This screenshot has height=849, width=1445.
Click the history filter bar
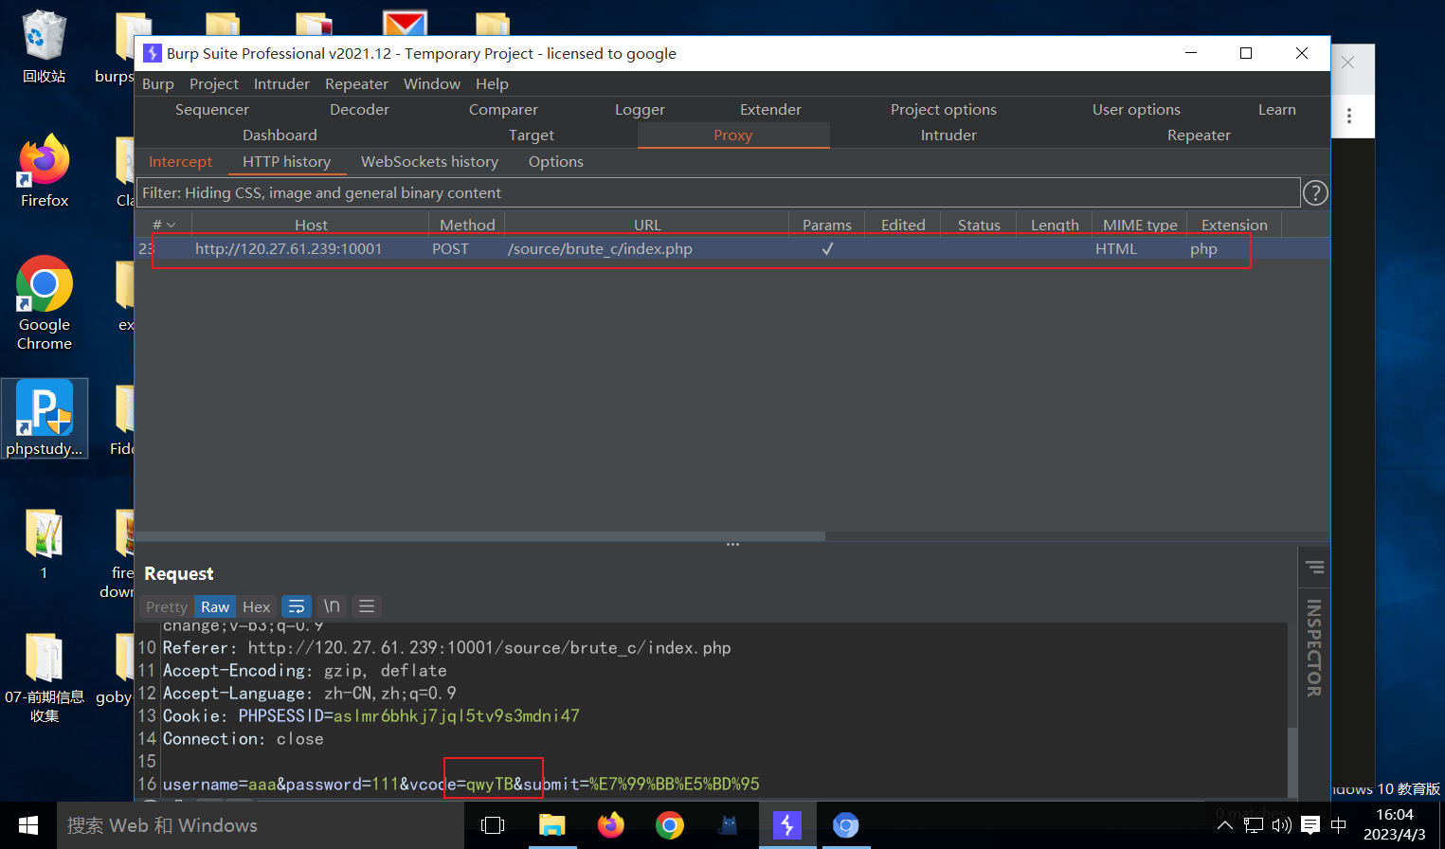tap(718, 193)
